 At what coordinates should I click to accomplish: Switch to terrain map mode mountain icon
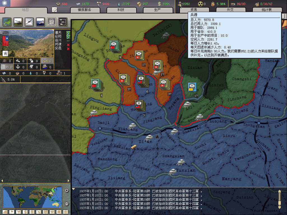pos(5,212)
